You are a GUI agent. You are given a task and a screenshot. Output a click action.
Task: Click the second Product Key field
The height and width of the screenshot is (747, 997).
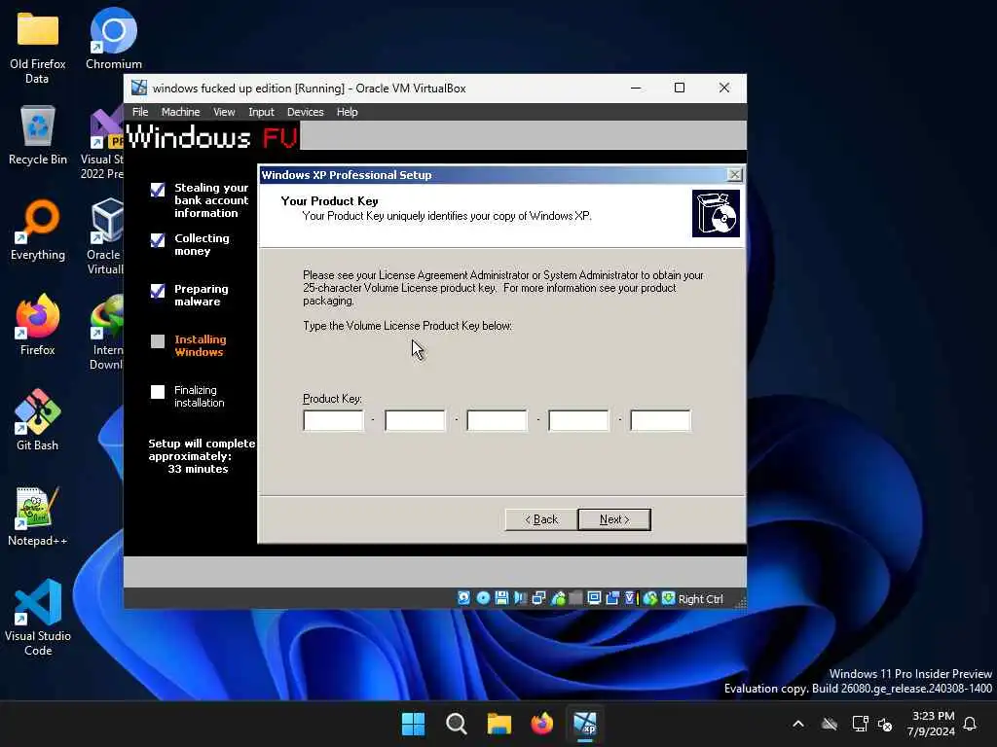click(x=415, y=420)
